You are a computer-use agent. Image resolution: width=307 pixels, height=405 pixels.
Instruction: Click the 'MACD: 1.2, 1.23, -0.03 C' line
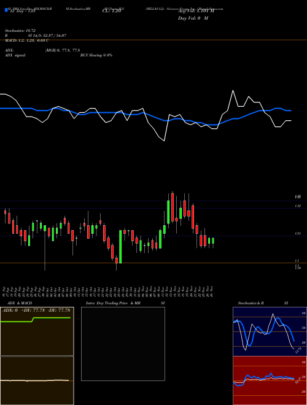27,40
